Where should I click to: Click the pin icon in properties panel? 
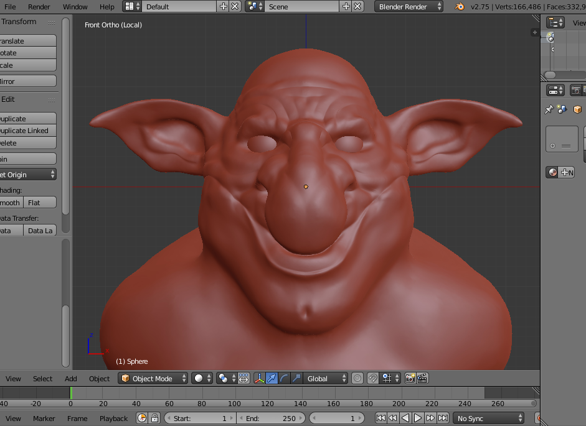[x=549, y=109]
